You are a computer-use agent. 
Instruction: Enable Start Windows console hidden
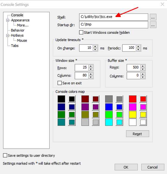click(x=81, y=32)
